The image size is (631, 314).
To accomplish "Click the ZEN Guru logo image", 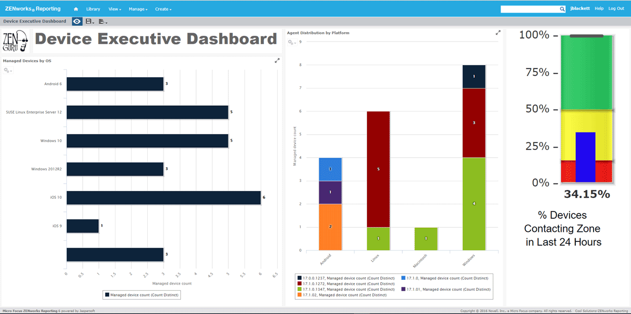I will point(16,42).
